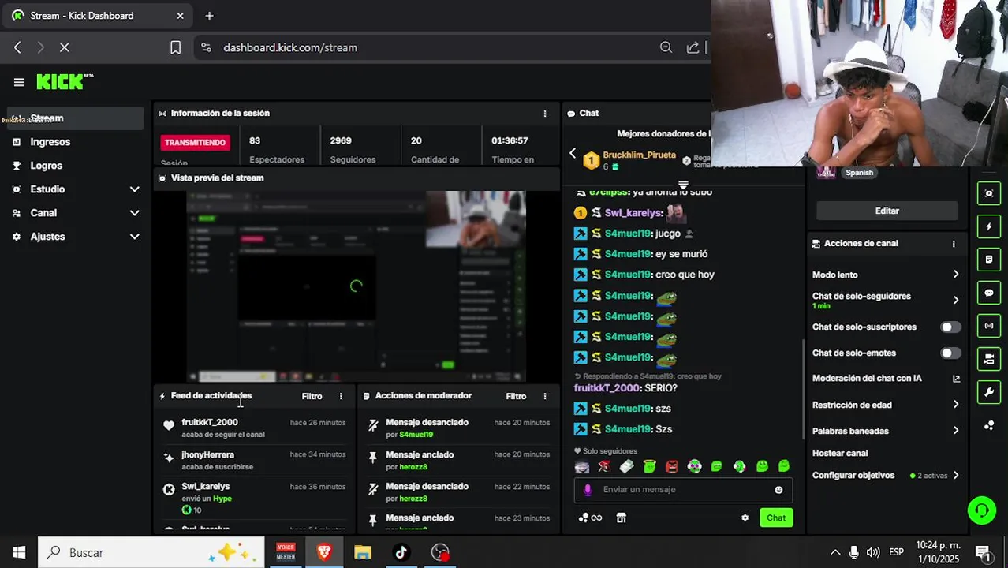Click the Enviar un mensaje input field
The width and height of the screenshot is (1008, 568).
tap(683, 490)
